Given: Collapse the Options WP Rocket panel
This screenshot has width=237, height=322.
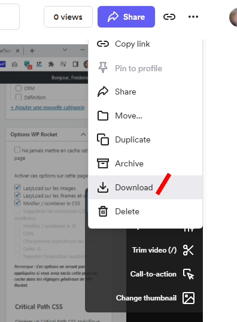Looking at the screenshot, I should (x=83, y=135).
